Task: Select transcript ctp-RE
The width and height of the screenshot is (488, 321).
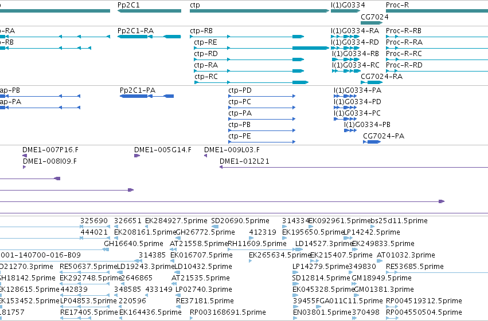Action: coord(261,48)
